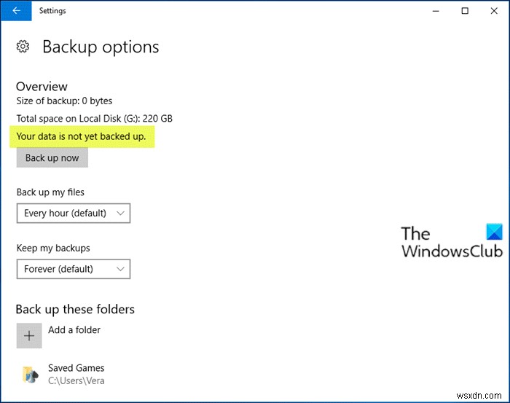Open the Every hour (default) dropdown
The image size is (510, 403).
coord(74,214)
